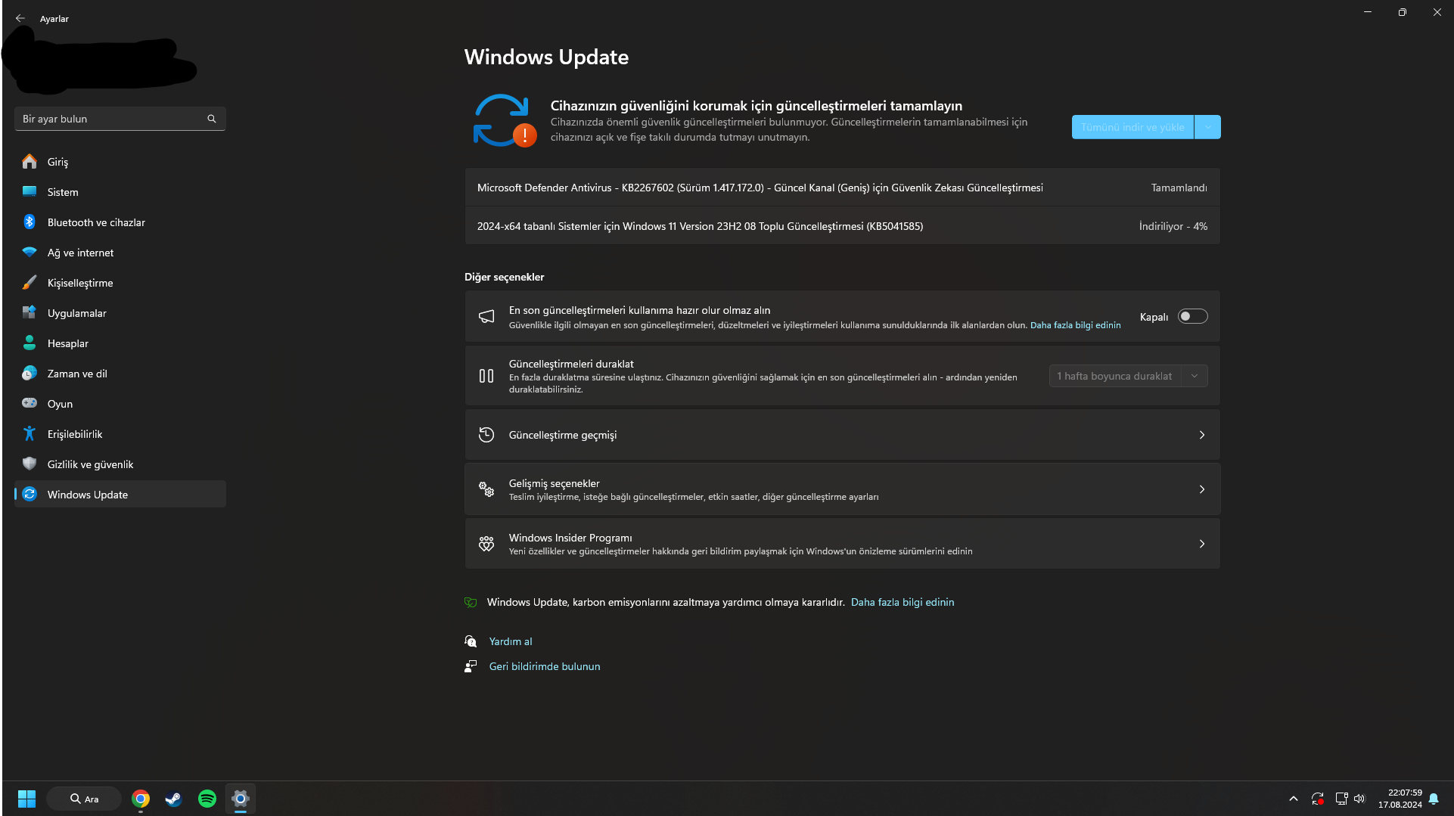
Task: Focus the 'Bir ayar bulun' search field
Action: tap(120, 119)
